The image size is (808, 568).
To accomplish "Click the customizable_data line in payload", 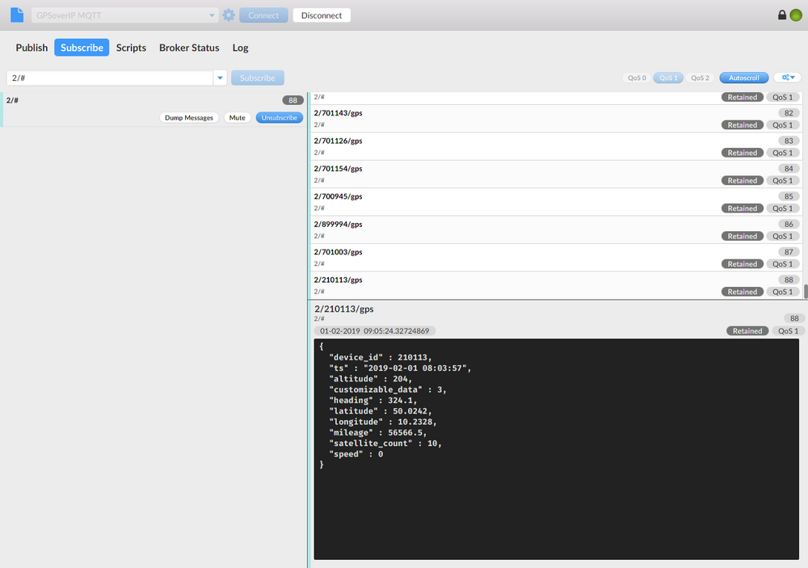I will pos(388,389).
